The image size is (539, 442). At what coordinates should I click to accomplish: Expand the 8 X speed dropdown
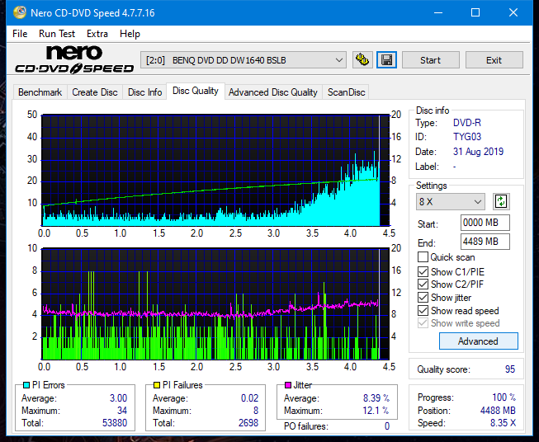coord(451,201)
